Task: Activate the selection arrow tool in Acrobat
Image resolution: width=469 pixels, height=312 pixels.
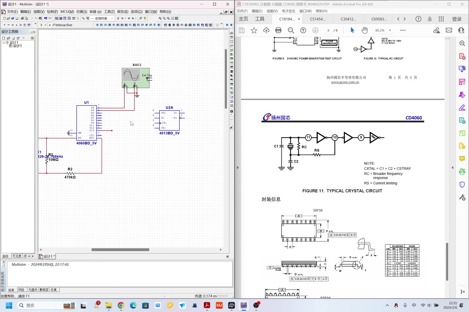Action: point(352,30)
